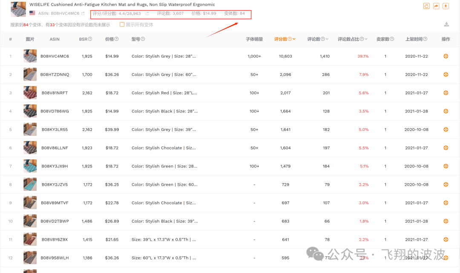Open the external link icon beside ASIN B08HVC4MC6
The image size is (460, 273).
[83, 14]
